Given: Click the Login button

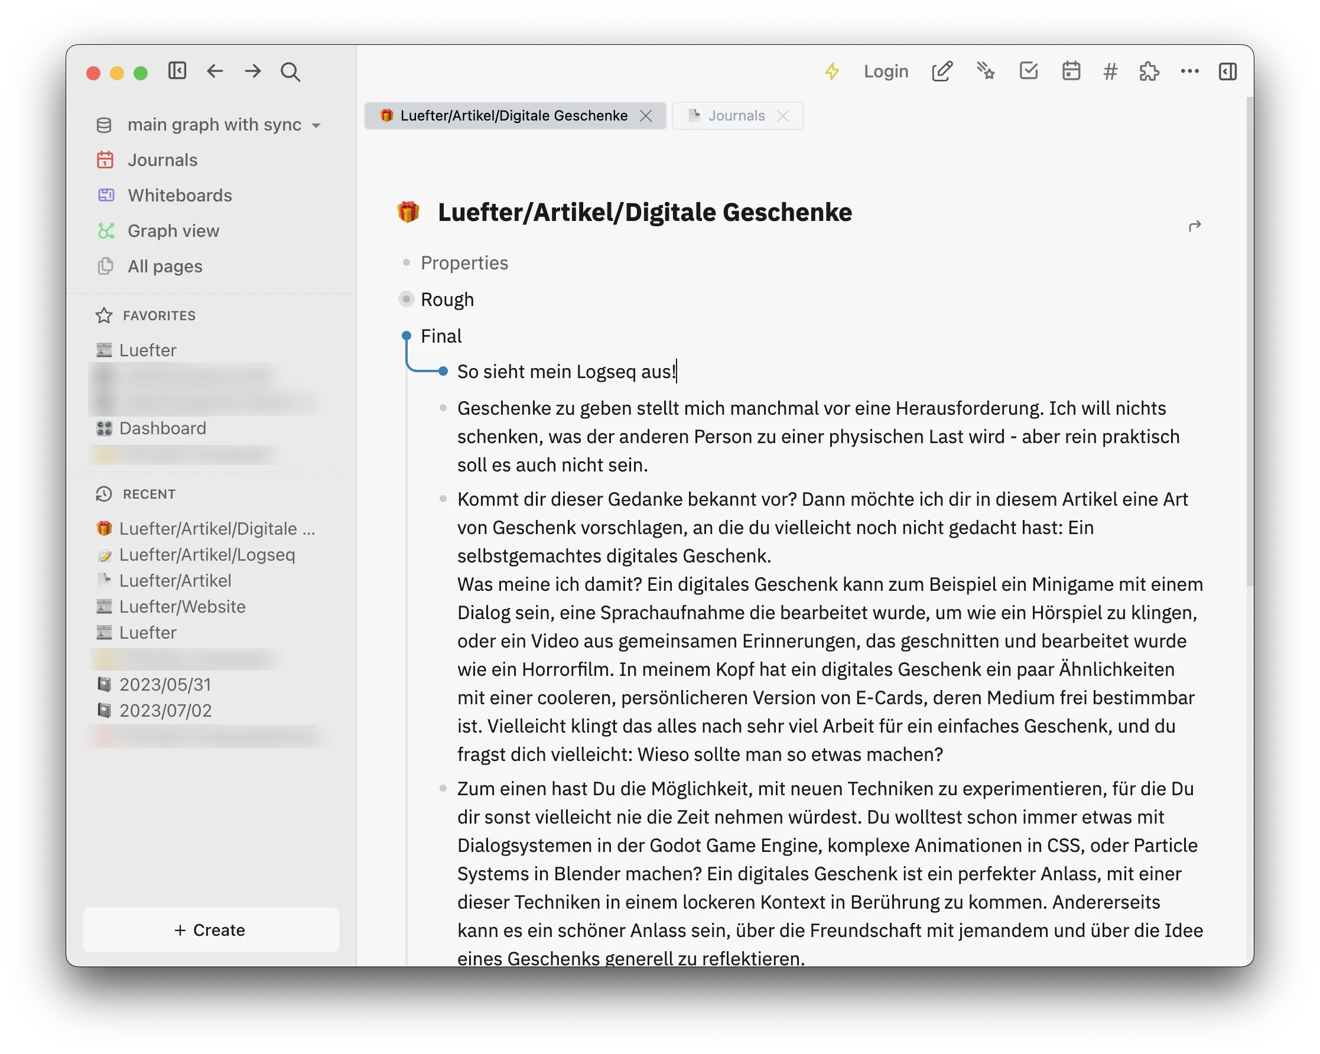Looking at the screenshot, I should [885, 71].
